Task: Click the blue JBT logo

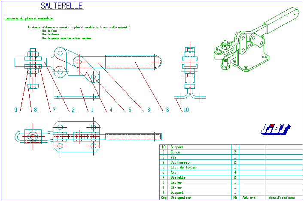Action: tap(275, 129)
